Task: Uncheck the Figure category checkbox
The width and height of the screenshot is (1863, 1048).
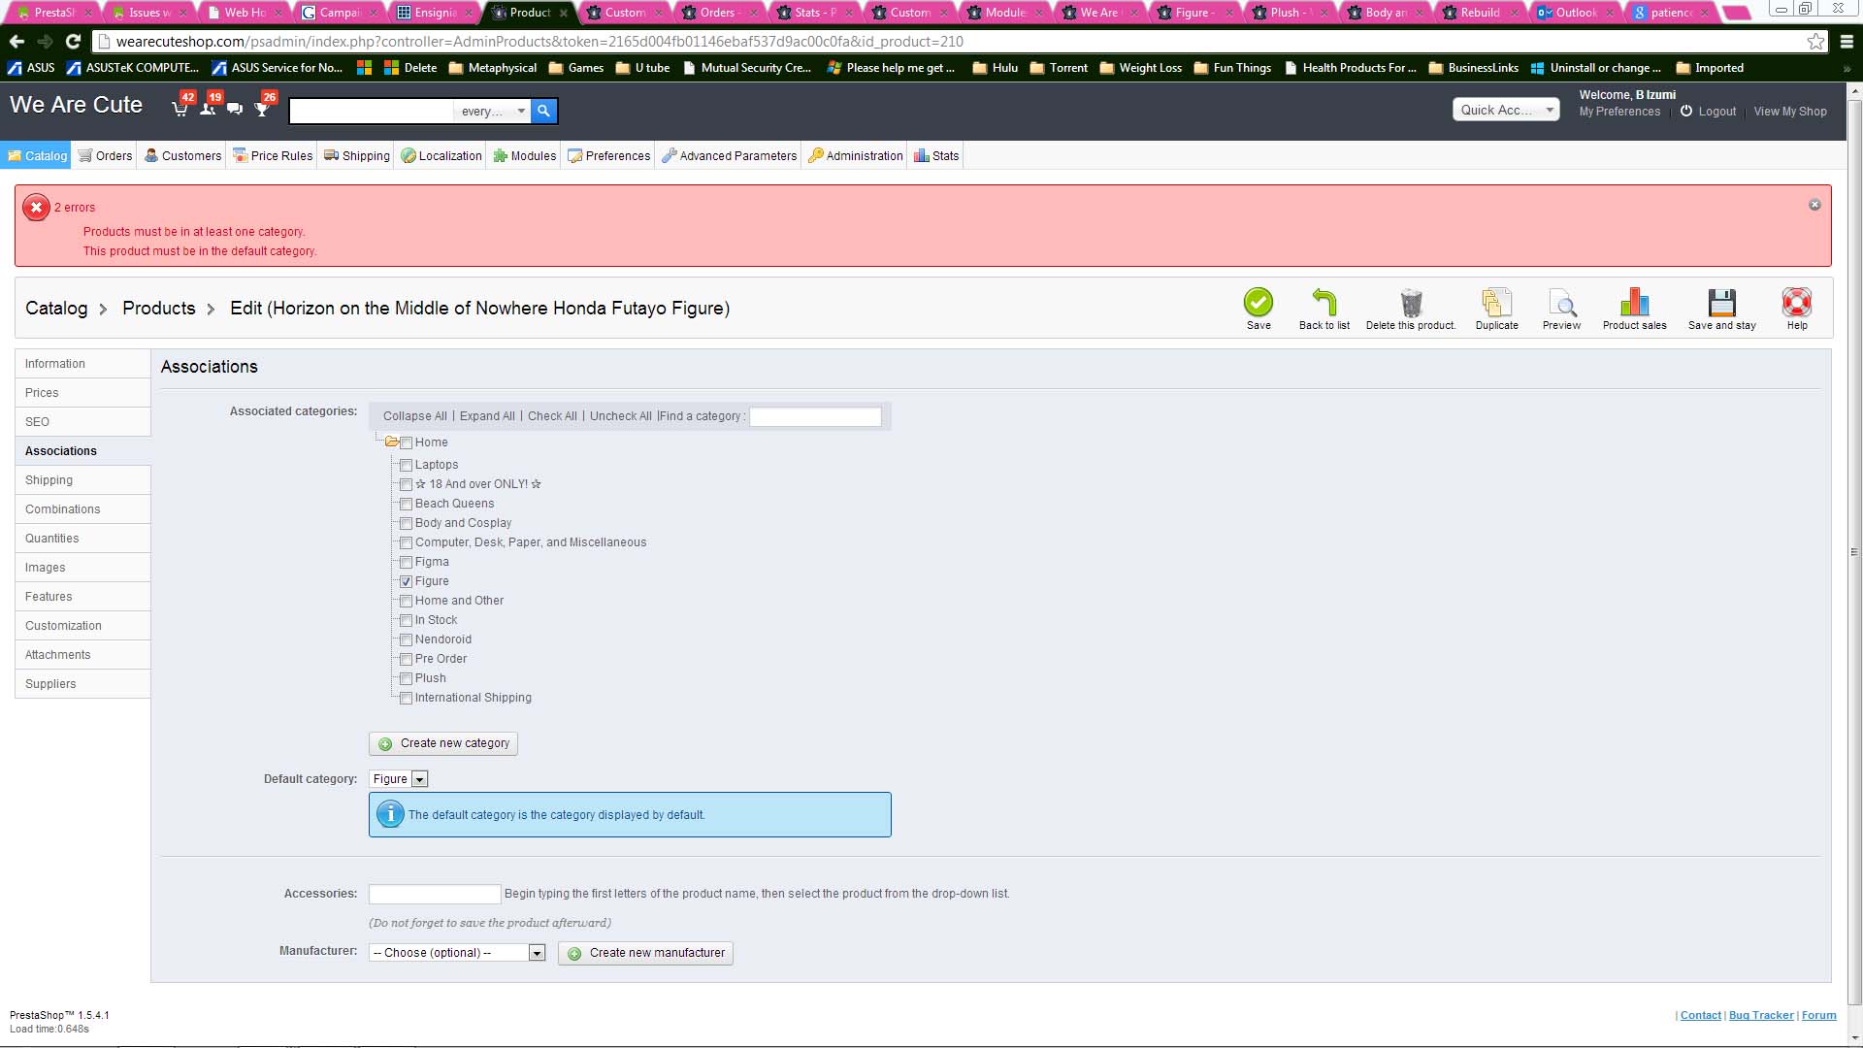Action: tap(407, 581)
